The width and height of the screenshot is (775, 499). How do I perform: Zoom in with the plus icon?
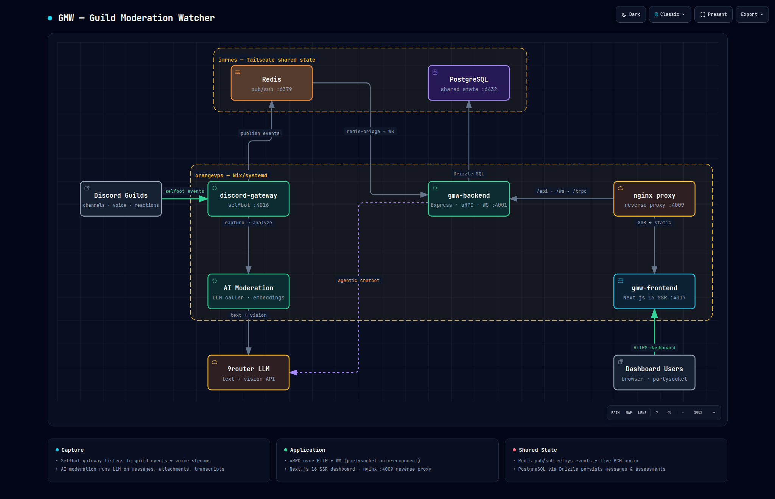click(714, 412)
